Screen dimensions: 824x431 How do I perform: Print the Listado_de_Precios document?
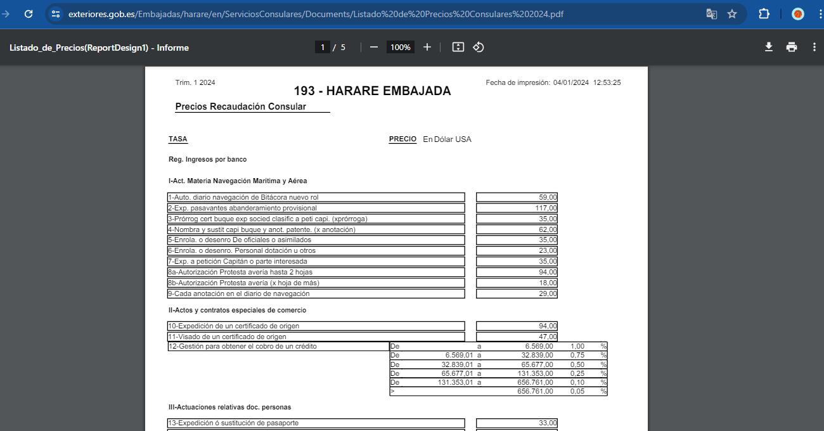click(791, 47)
